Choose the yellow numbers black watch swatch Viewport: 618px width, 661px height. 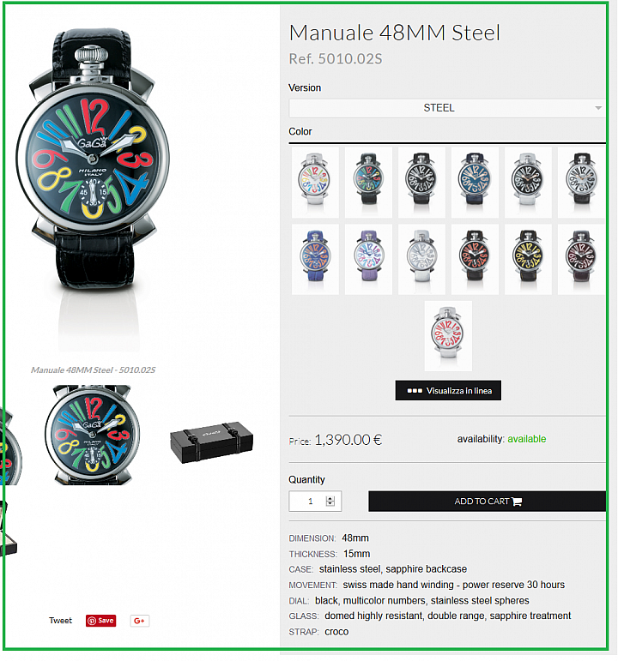pos(528,259)
